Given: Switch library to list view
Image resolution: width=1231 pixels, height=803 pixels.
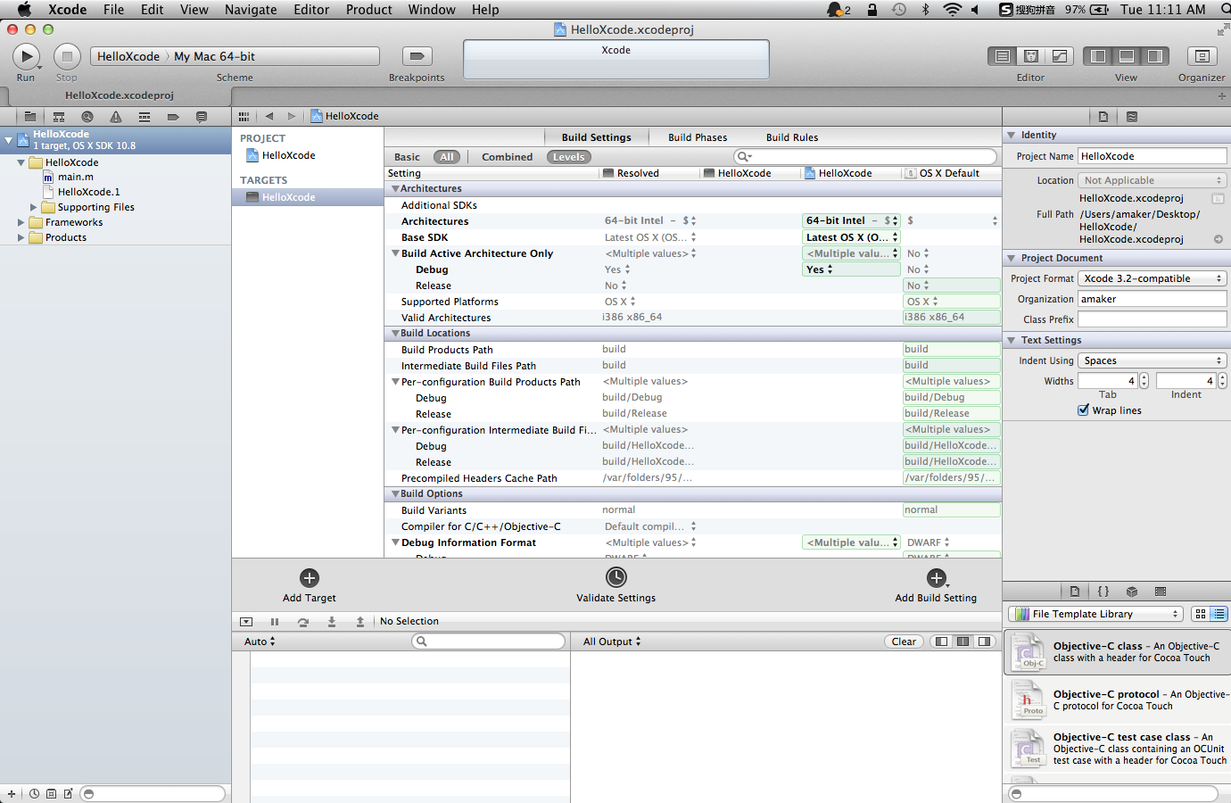Looking at the screenshot, I should tap(1219, 614).
